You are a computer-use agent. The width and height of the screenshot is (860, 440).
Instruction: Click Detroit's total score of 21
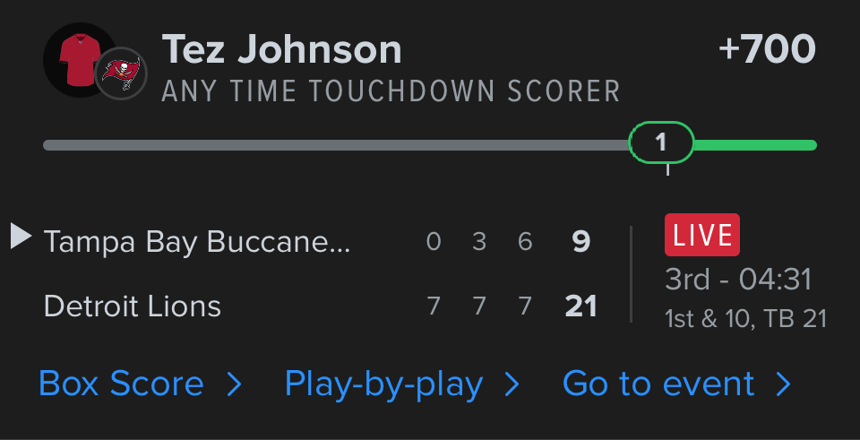pos(580,306)
